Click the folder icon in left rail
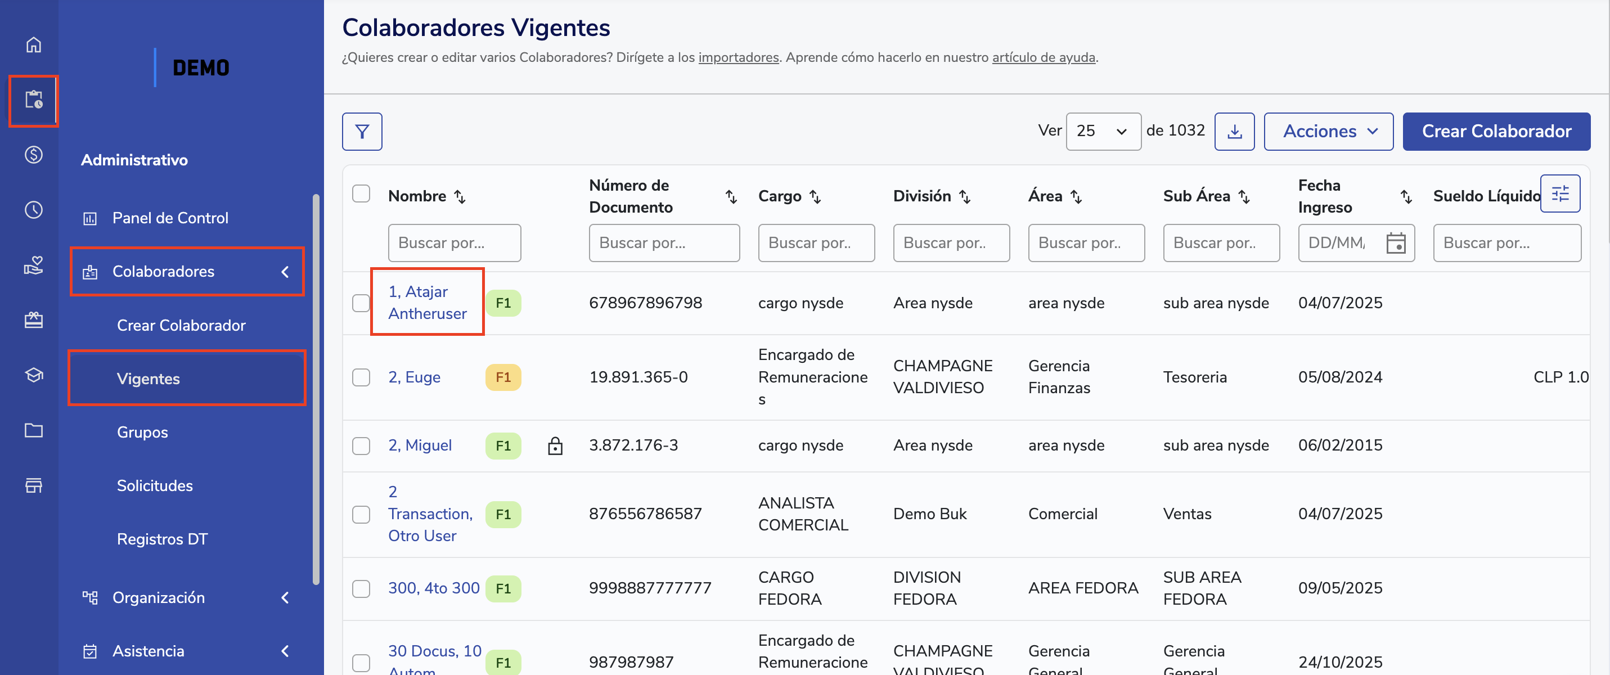Viewport: 1610px width, 675px height. tap(34, 430)
